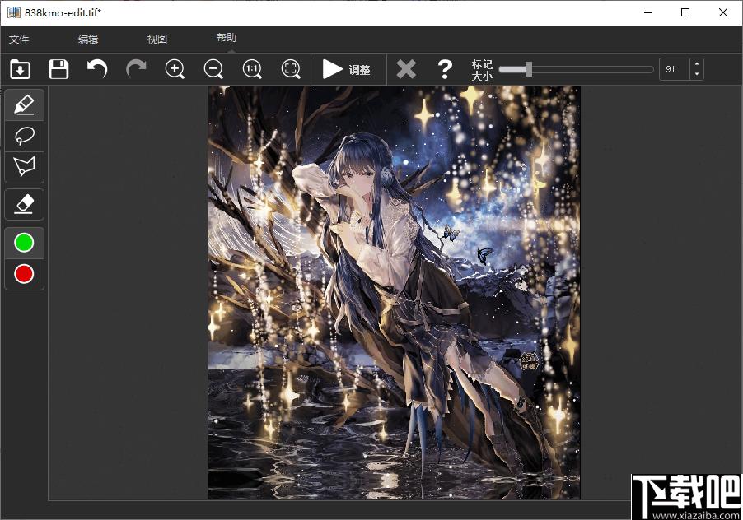This screenshot has width=743, height=520.
Task: Choose the red marker color
Action: (24, 274)
